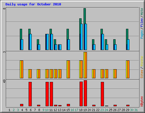Select day 23 on the x-axis
The image size is (145, 113).
click(102, 110)
